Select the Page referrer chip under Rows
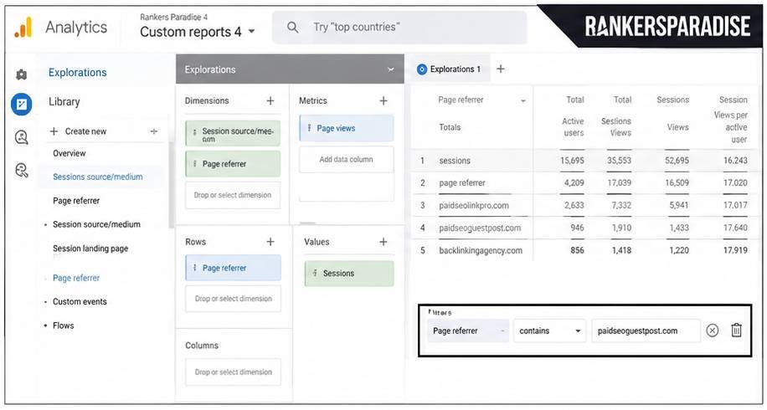The image size is (767, 410). tap(233, 269)
